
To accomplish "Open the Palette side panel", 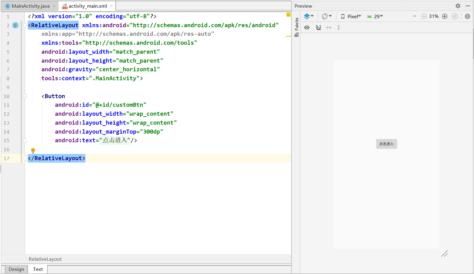I will pyautogui.click(x=297, y=27).
